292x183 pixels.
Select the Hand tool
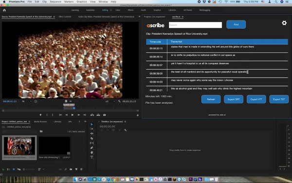point(91,152)
